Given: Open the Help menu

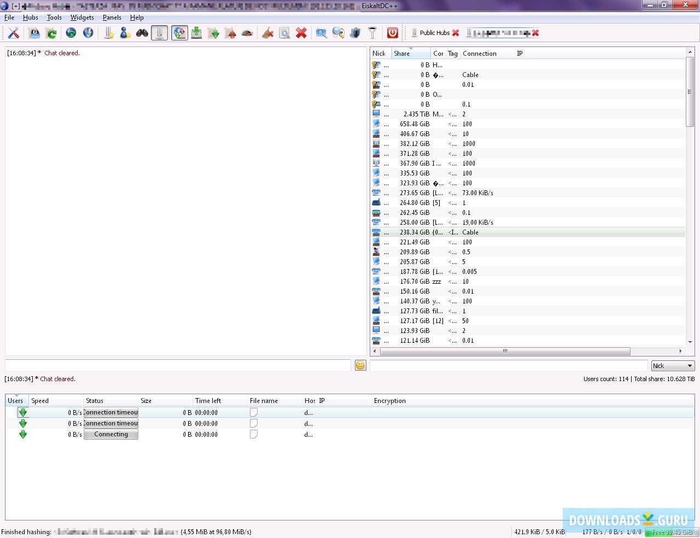Looking at the screenshot, I should pos(137,17).
